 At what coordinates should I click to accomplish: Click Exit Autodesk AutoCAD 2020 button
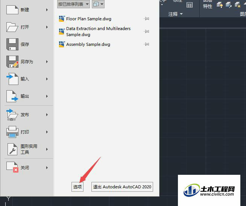[x=122, y=187]
